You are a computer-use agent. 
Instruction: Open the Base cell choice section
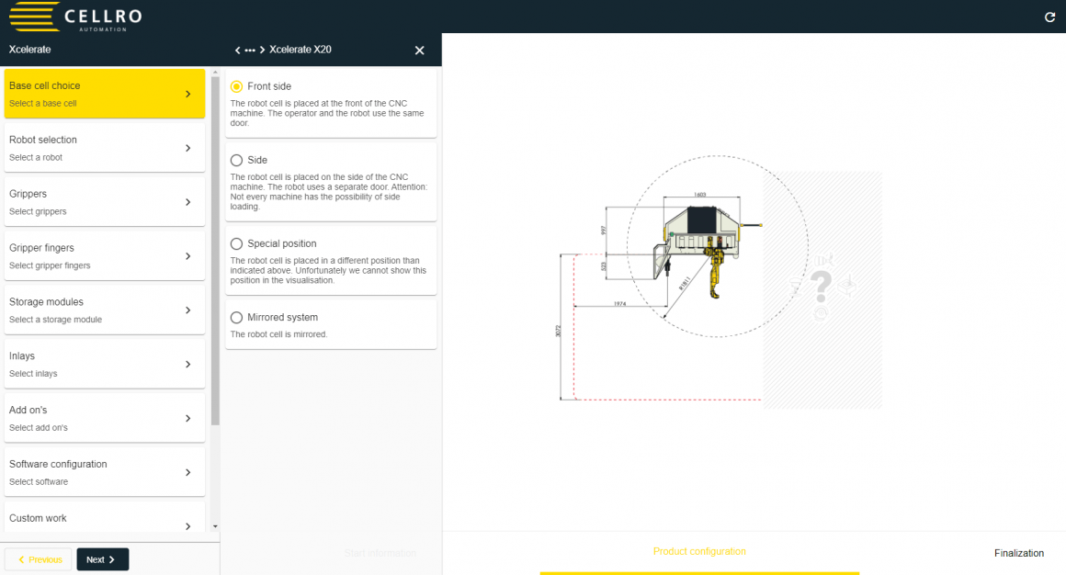105,94
